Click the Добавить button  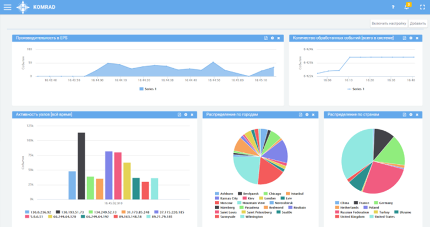coord(418,24)
